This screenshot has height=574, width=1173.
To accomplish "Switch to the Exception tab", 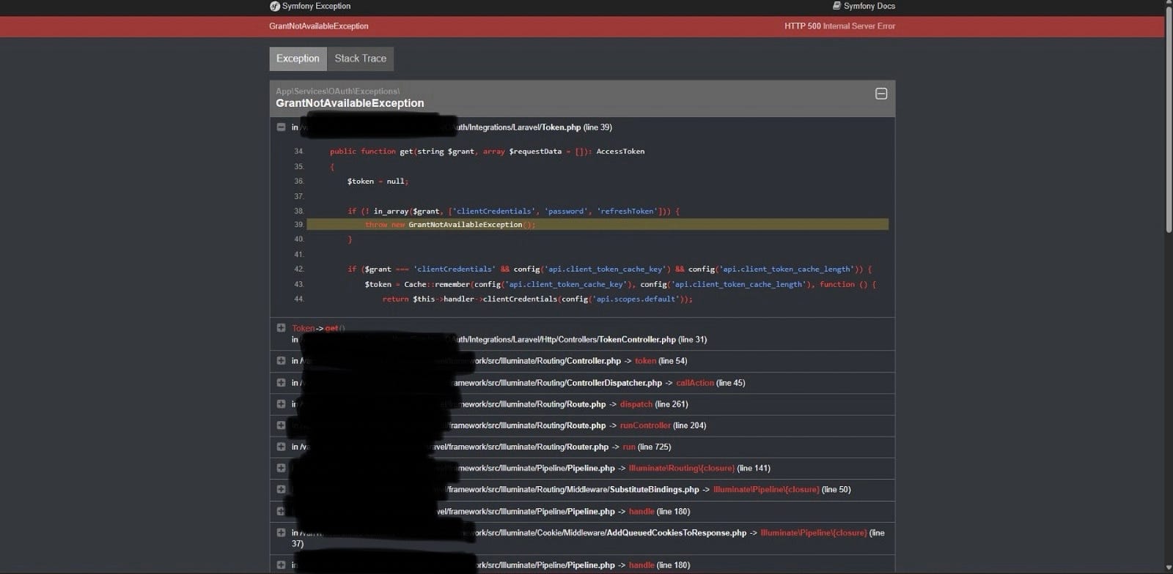I will pyautogui.click(x=298, y=59).
